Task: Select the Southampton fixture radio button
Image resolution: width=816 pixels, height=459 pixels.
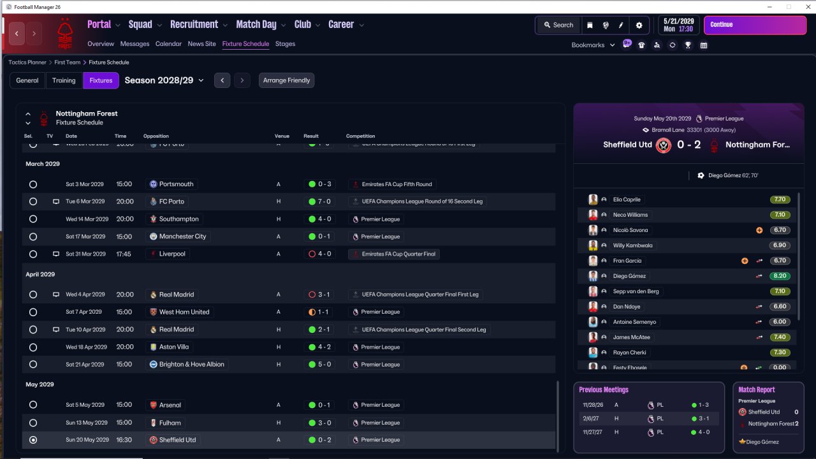Action: coord(33,219)
